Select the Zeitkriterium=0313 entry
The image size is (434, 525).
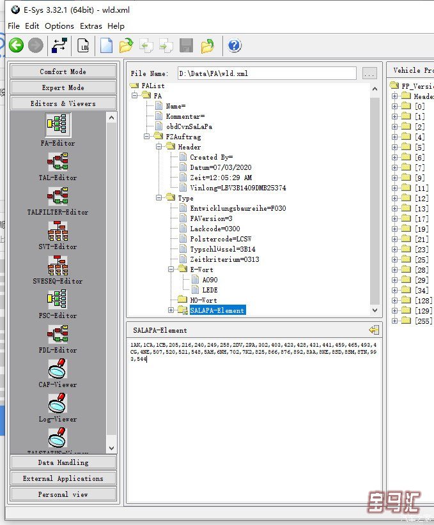(224, 259)
